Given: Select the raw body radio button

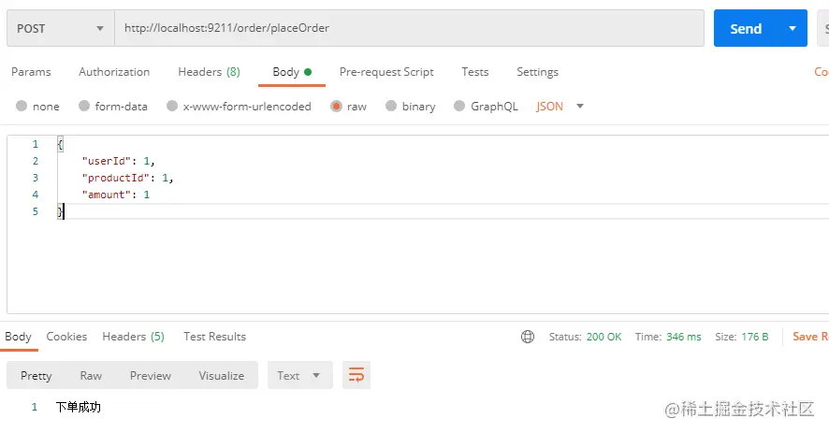Looking at the screenshot, I should [336, 107].
